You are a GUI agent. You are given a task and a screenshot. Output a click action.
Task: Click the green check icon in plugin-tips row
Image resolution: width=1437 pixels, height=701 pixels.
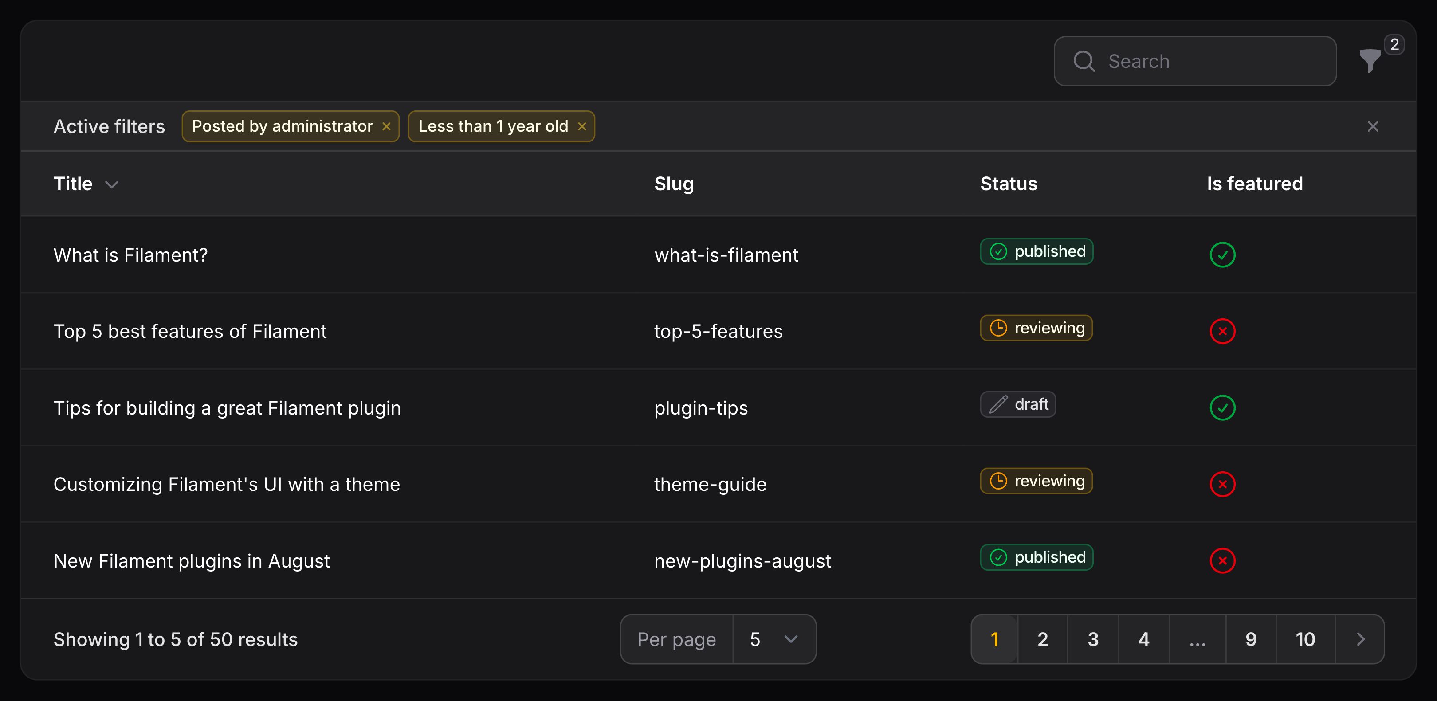1222,407
